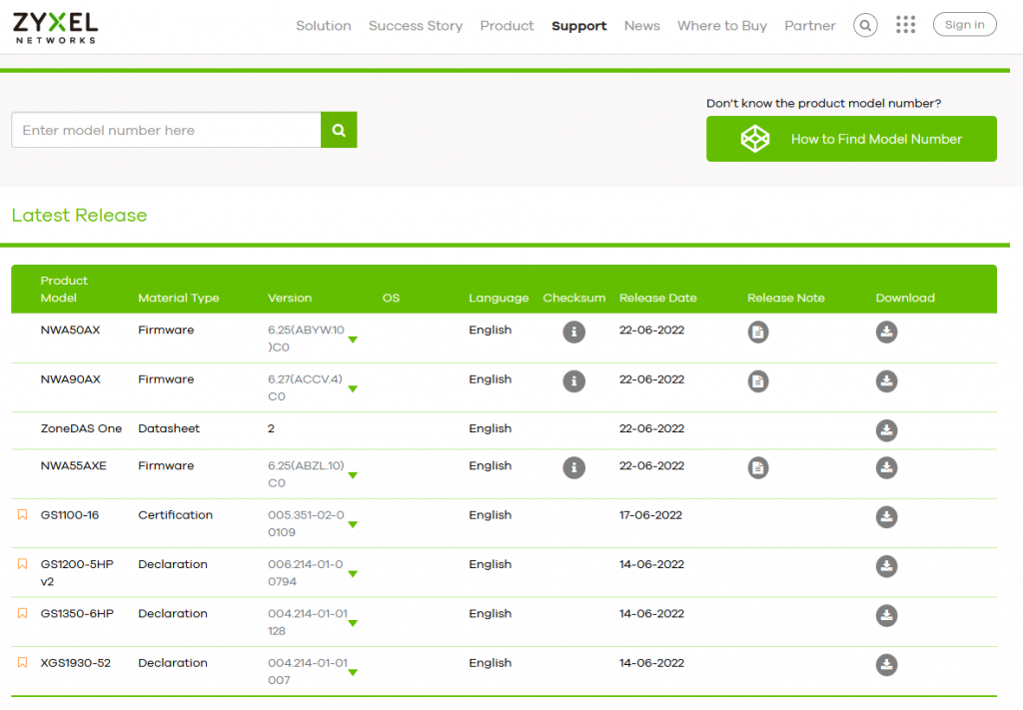Expand version dropdown for GS1350-6HP
1023x710 pixels.
click(x=353, y=623)
